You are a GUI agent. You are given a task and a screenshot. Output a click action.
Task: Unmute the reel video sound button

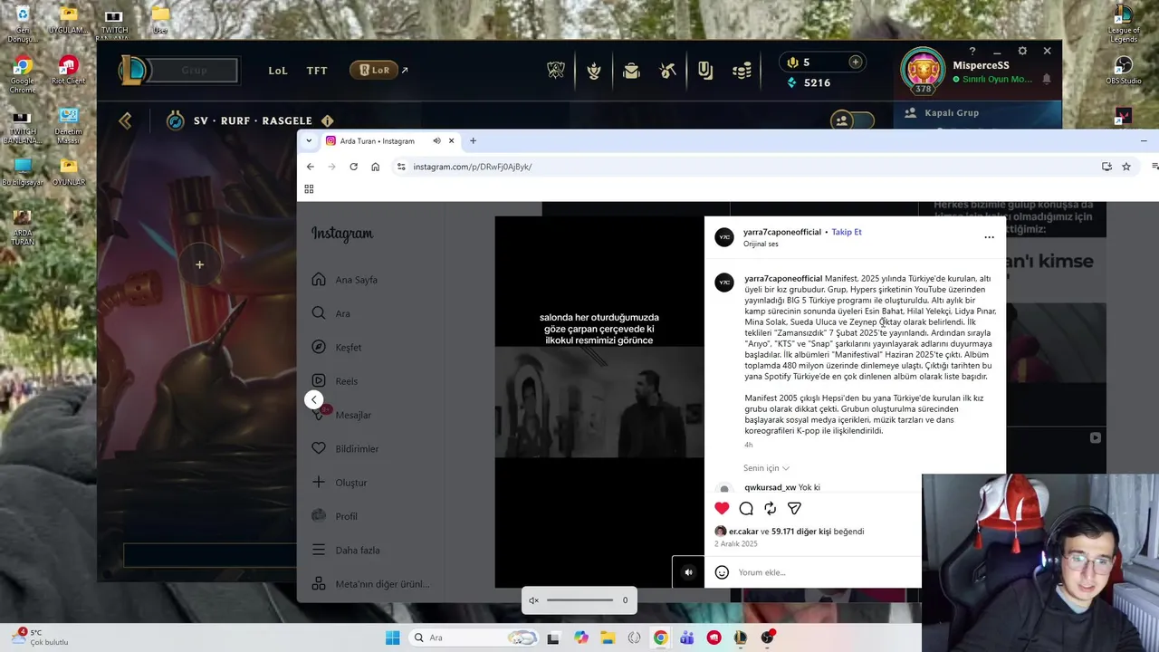[x=688, y=572]
